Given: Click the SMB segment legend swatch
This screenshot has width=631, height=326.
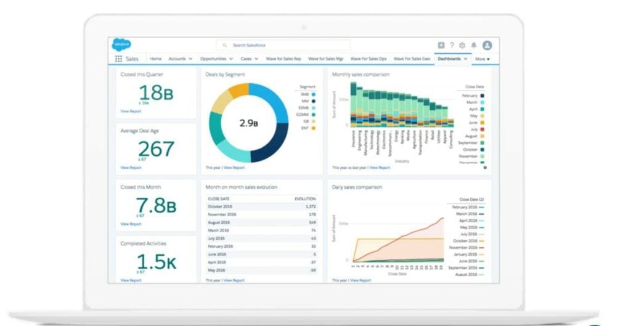Looking at the screenshot, I should tap(314, 94).
